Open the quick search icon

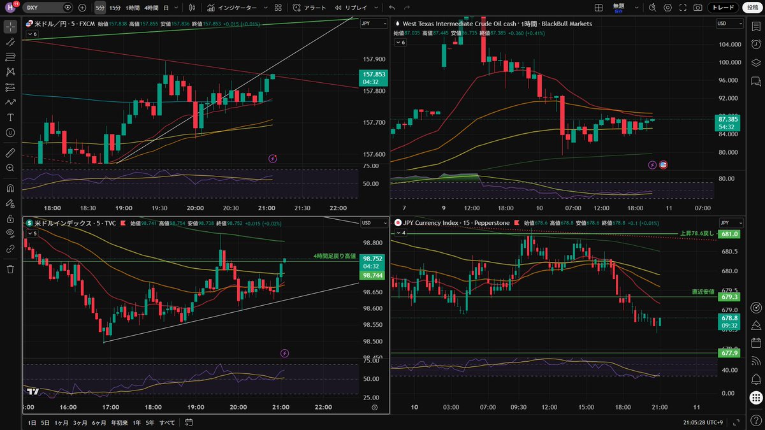652,8
